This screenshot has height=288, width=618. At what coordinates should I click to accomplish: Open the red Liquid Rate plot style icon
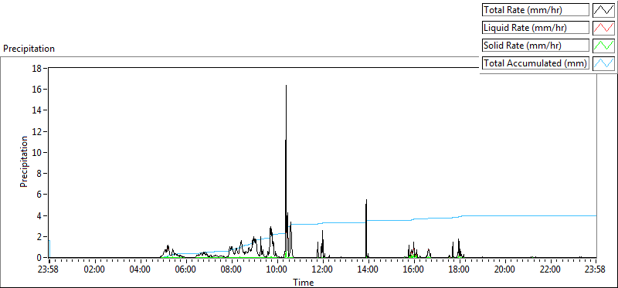[x=604, y=28]
